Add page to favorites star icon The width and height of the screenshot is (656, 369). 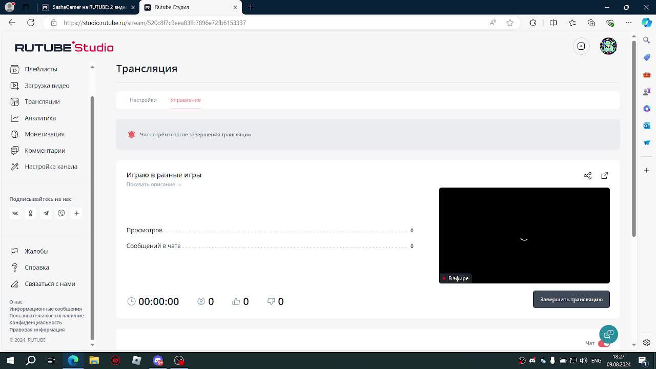coord(510,23)
